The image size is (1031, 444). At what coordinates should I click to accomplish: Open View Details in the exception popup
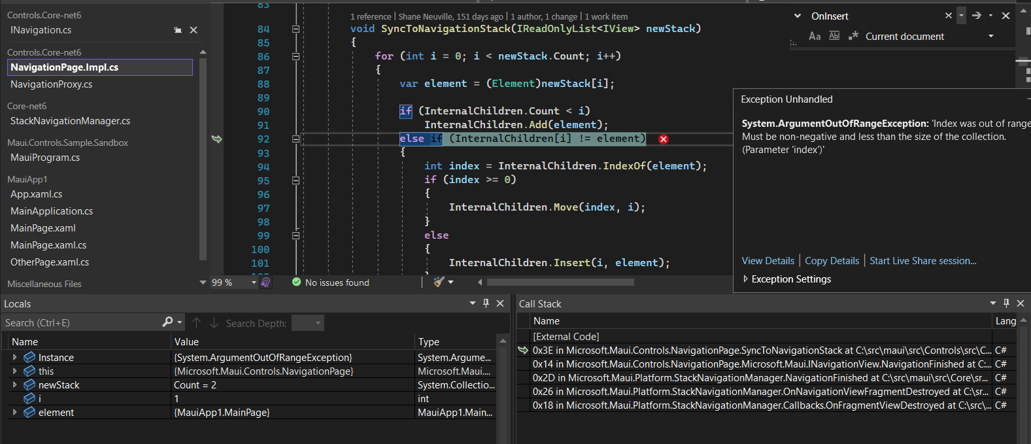[x=768, y=261]
